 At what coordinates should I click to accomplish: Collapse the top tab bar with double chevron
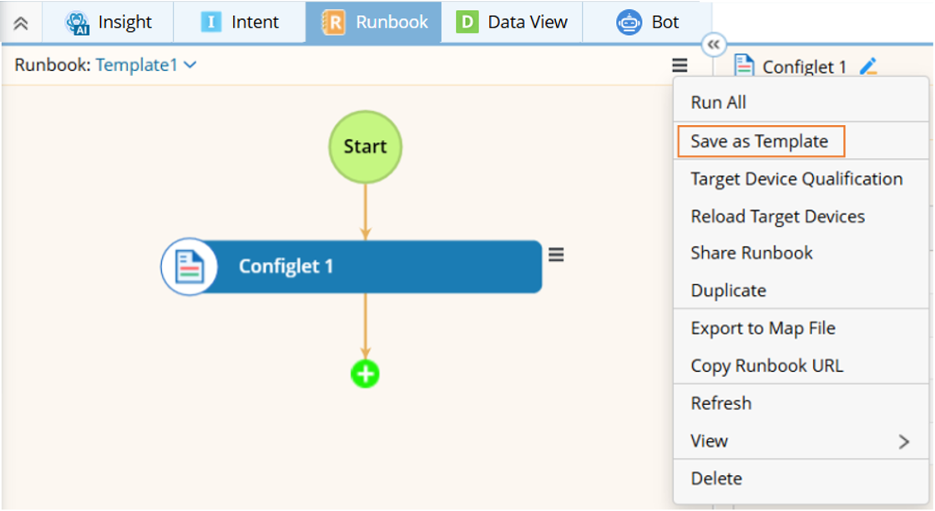point(22,23)
